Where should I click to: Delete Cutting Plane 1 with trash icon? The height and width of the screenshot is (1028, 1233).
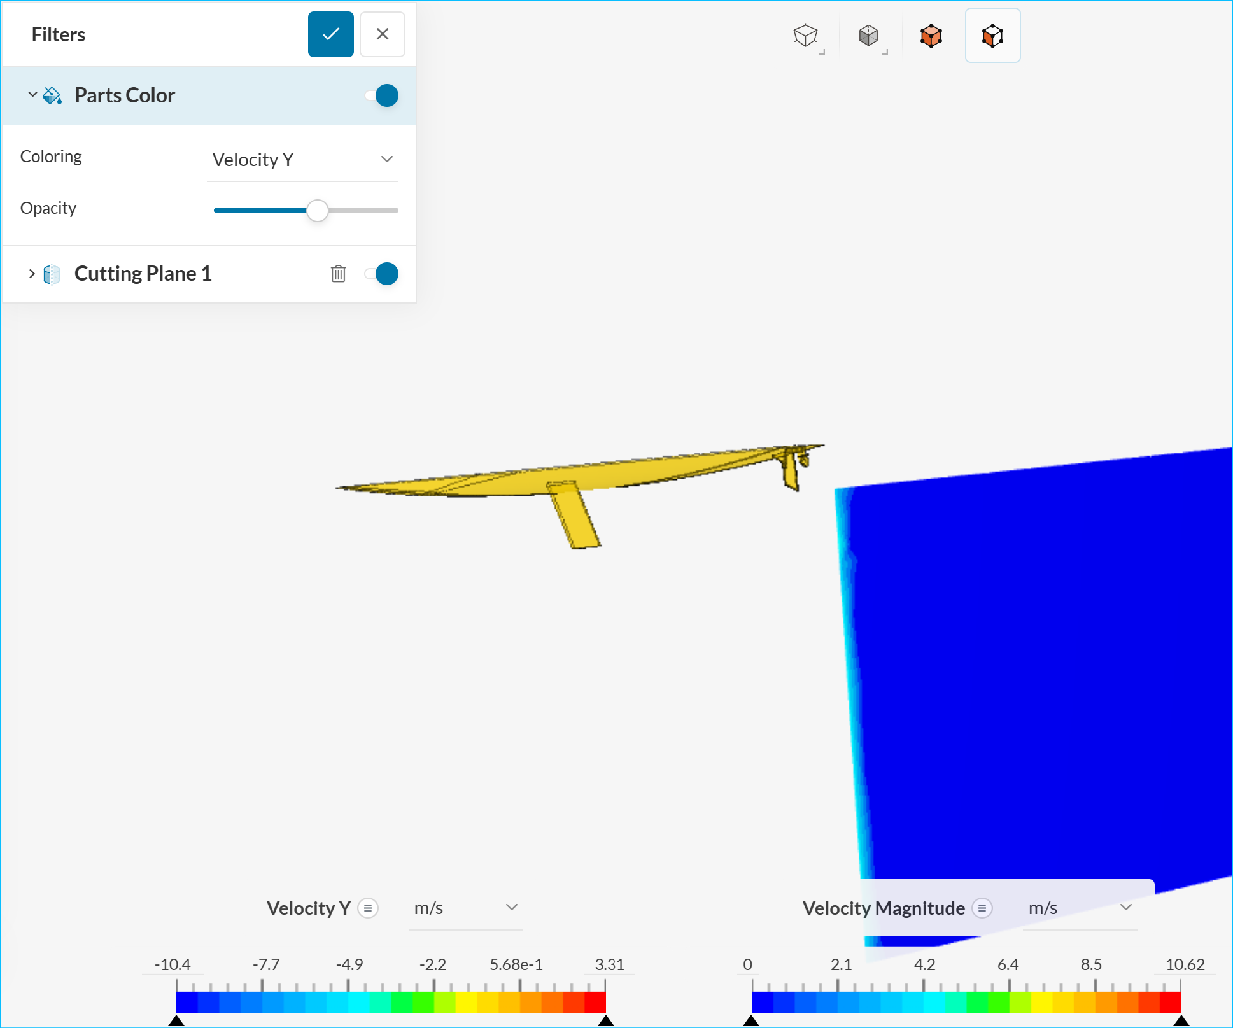coord(338,274)
